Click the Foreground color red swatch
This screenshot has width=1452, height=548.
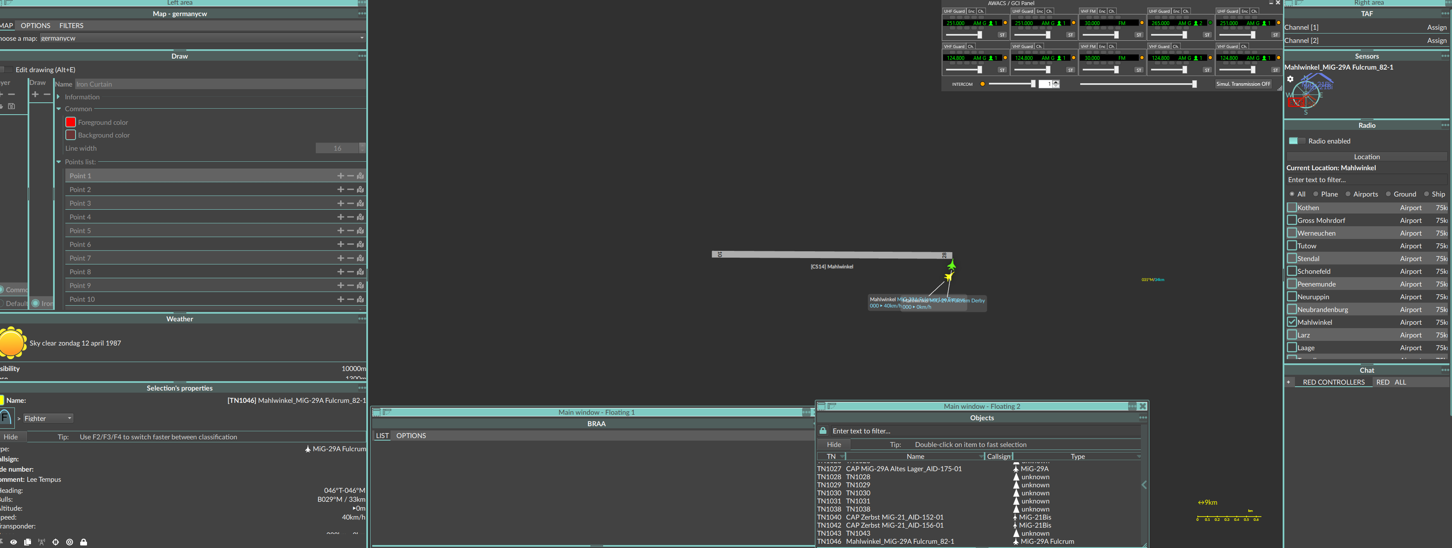point(70,122)
